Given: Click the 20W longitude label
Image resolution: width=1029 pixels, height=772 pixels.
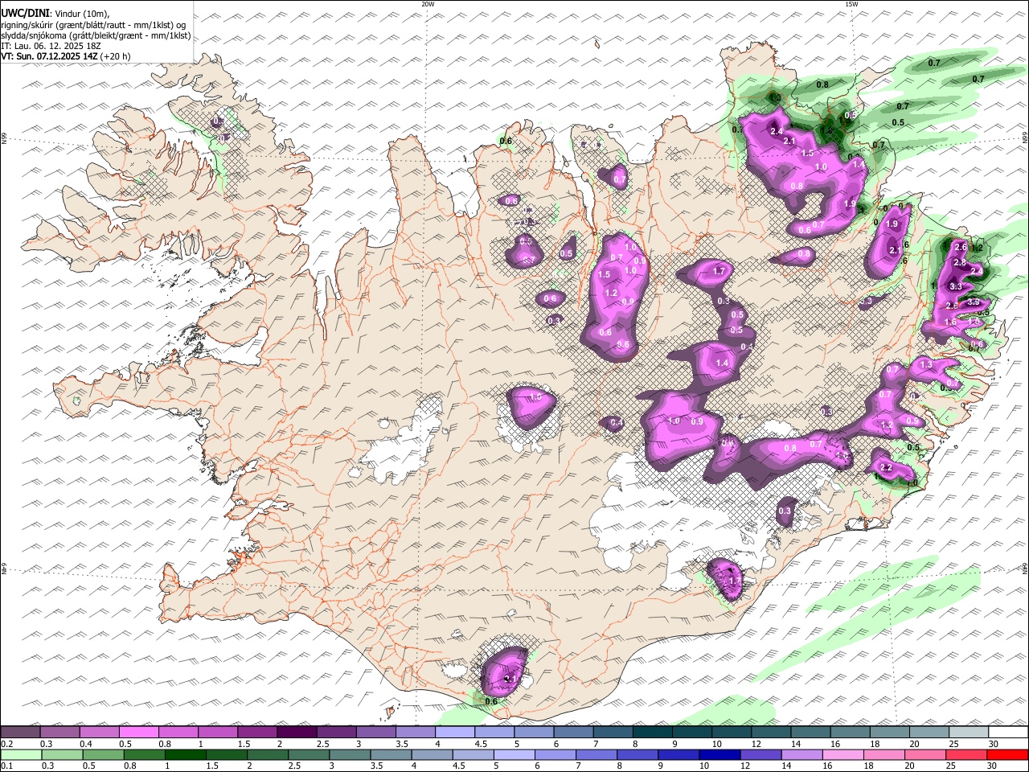Looking at the screenshot, I should pos(428,4).
